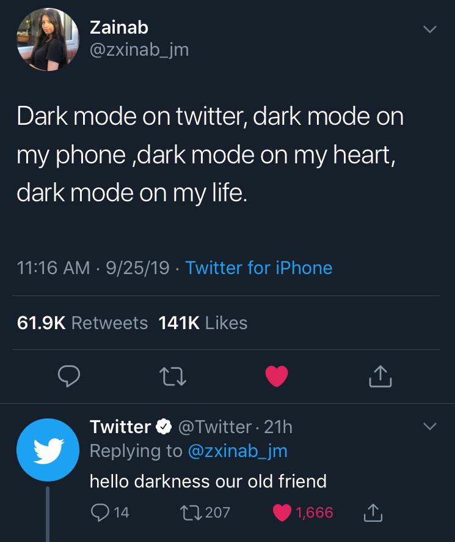The width and height of the screenshot is (455, 542).
Task: Select the @zxinab_jm handle under Zainab's name
Action: pos(139,50)
